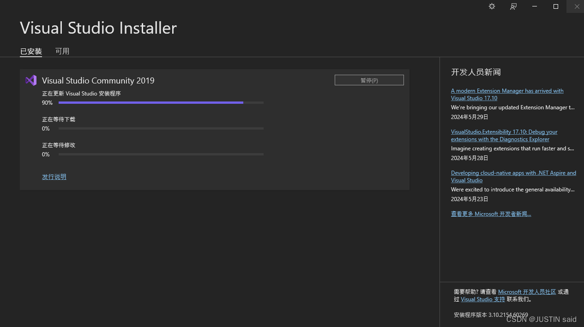
Task: Click the 正在更新 Visual Studio 安装程序 status text
Action: point(81,94)
